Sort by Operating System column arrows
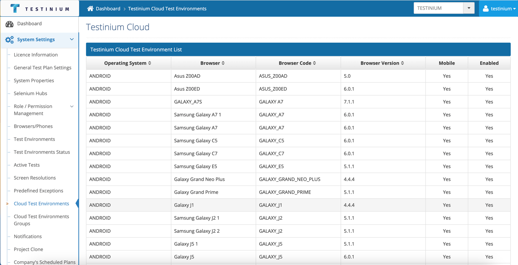 150,63
